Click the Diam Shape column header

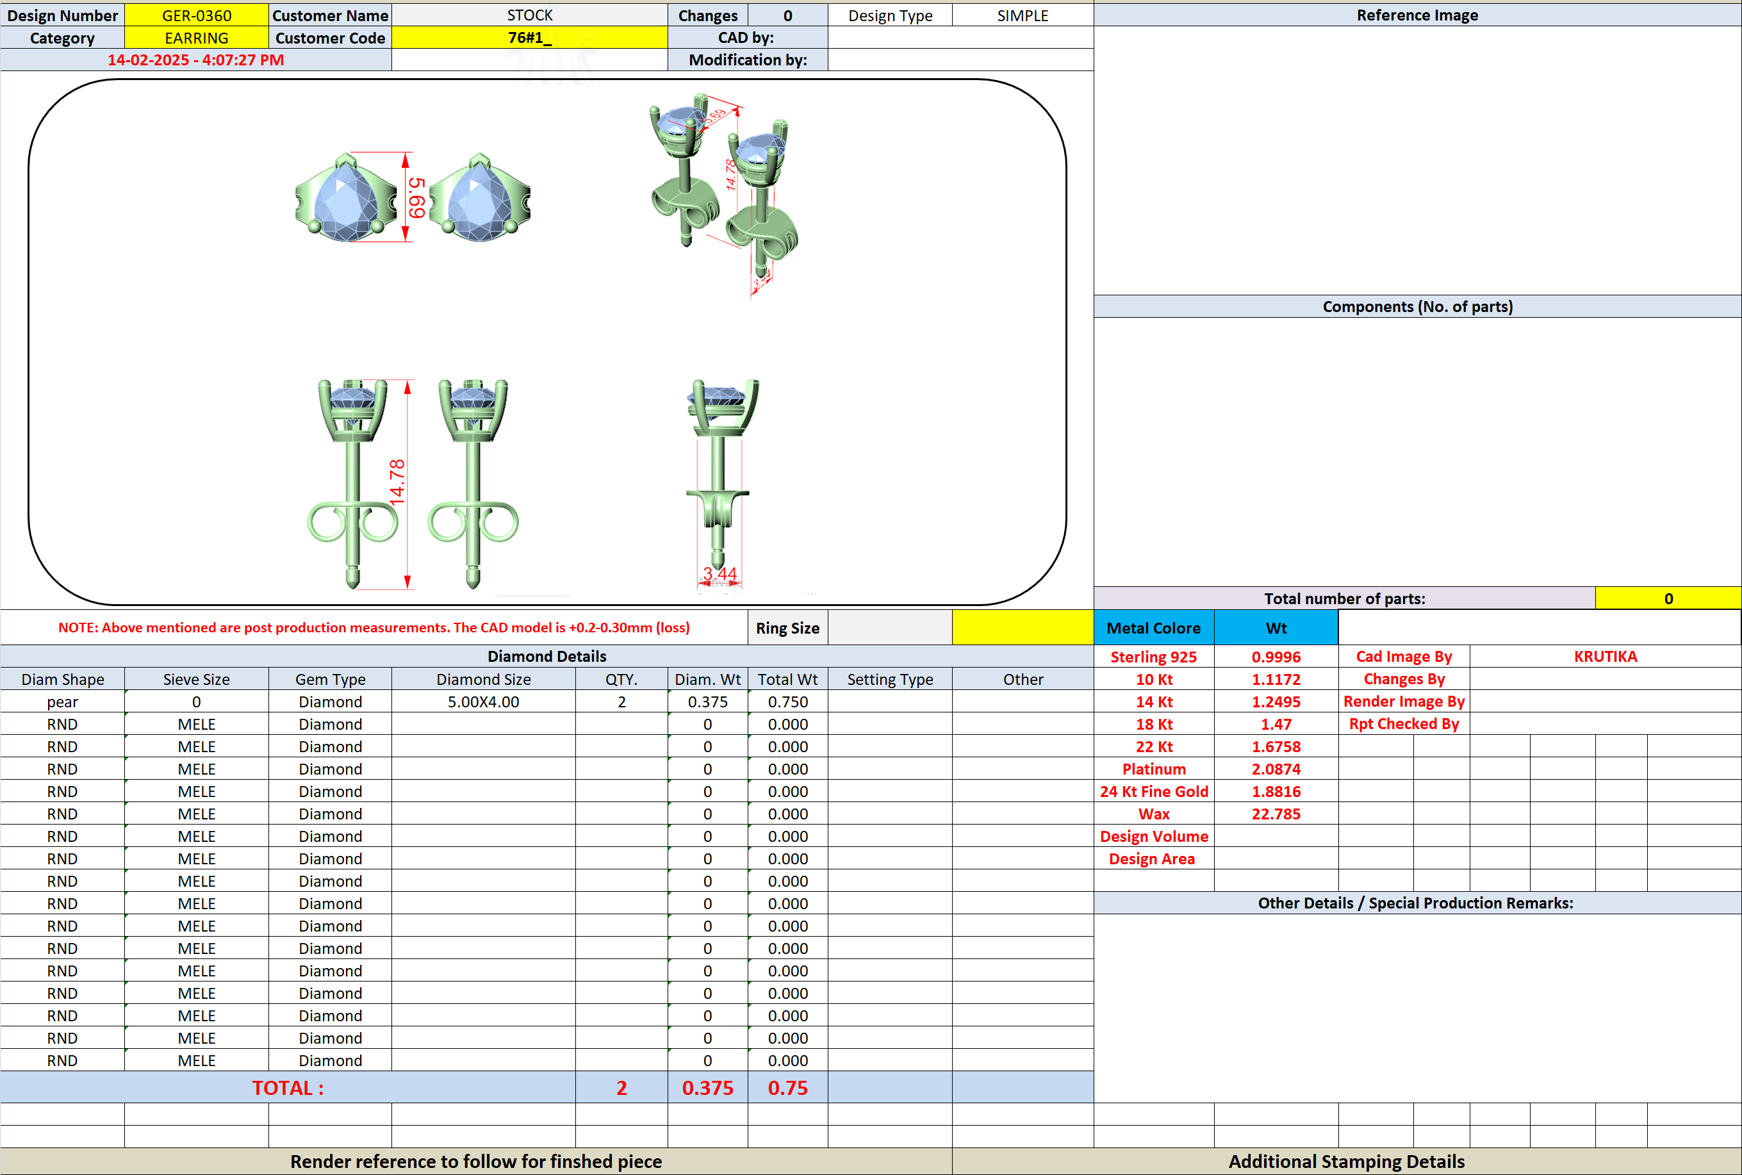[x=62, y=679]
